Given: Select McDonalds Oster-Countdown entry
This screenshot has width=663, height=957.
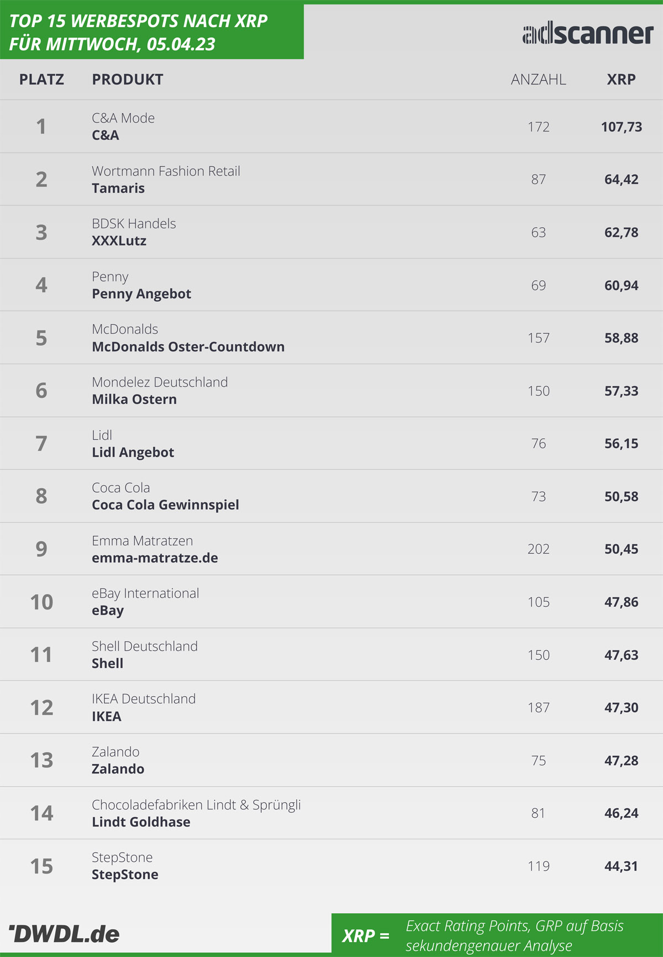Looking at the screenshot, I should [x=188, y=347].
